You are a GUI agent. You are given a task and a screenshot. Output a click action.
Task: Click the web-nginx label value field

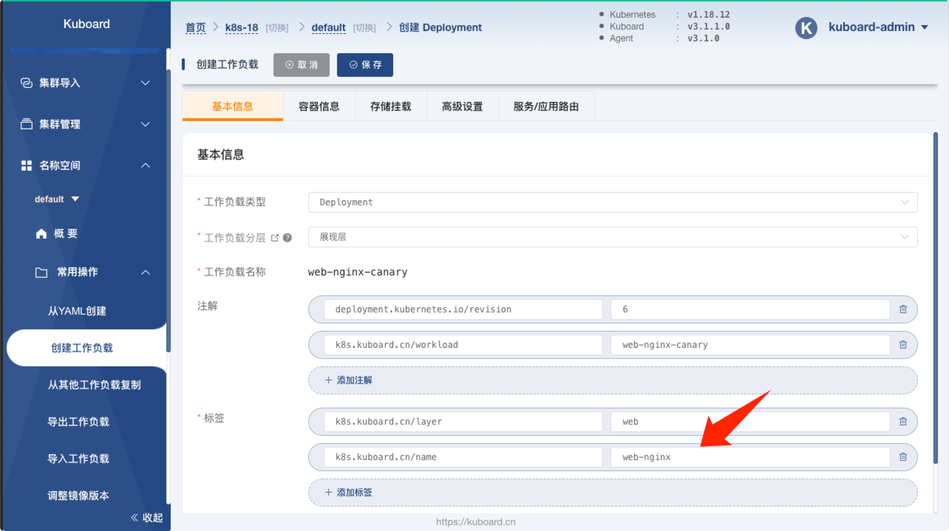(x=749, y=457)
